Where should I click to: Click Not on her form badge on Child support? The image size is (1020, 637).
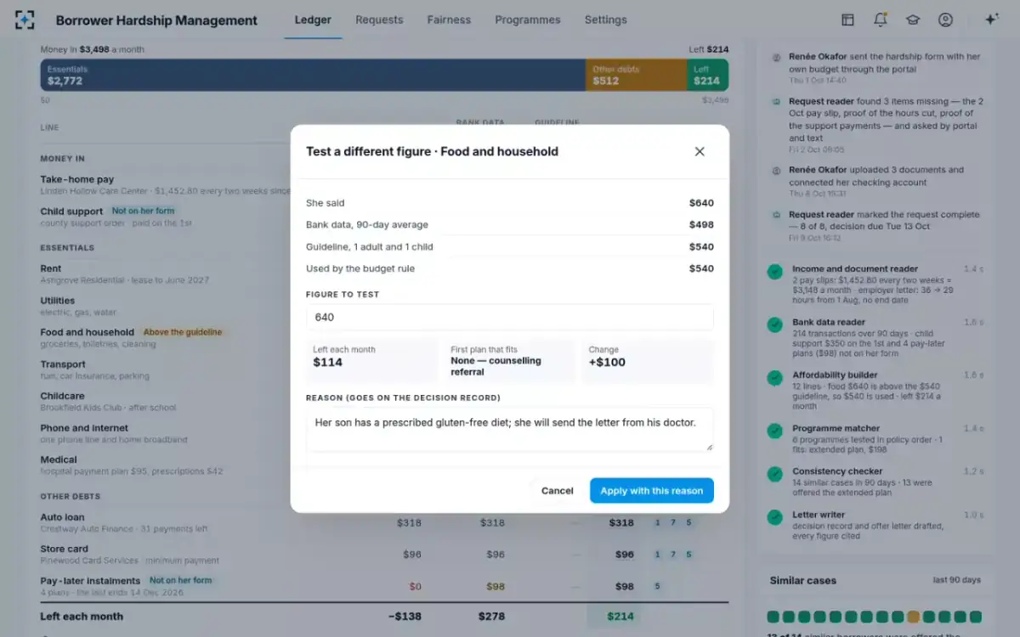(144, 211)
